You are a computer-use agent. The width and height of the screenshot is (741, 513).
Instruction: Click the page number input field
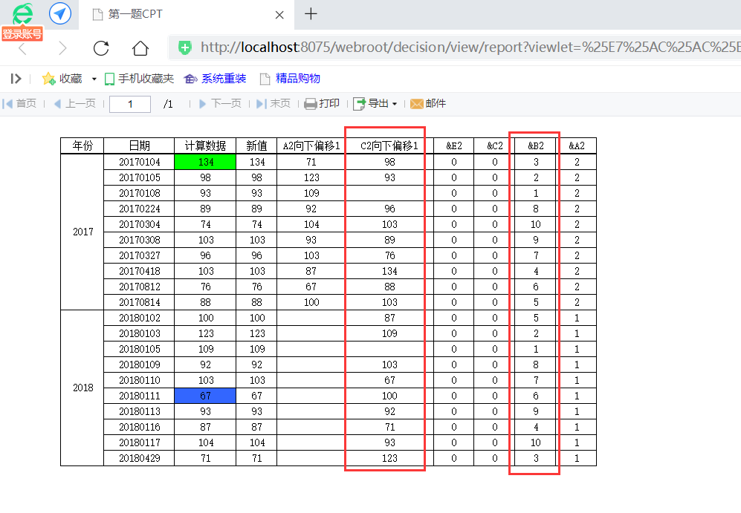[x=130, y=104]
